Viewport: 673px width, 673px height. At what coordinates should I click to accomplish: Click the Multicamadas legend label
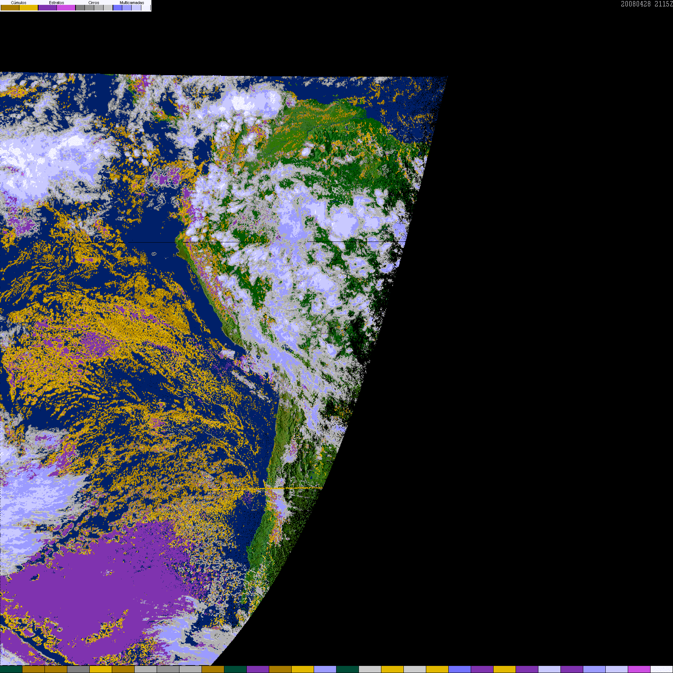[132, 3]
